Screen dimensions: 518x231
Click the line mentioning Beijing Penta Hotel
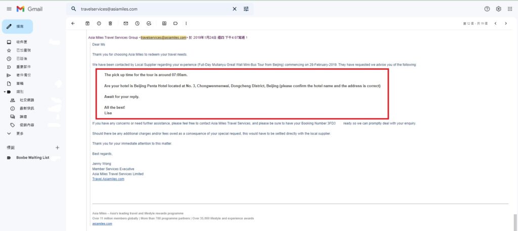242,86
